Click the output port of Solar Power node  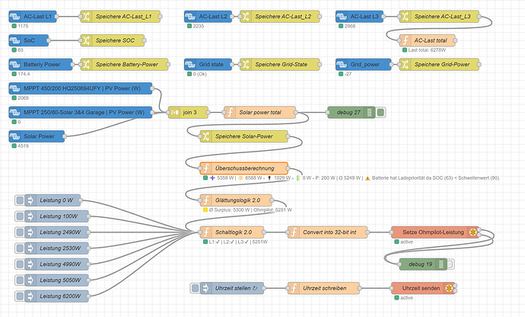[64, 136]
